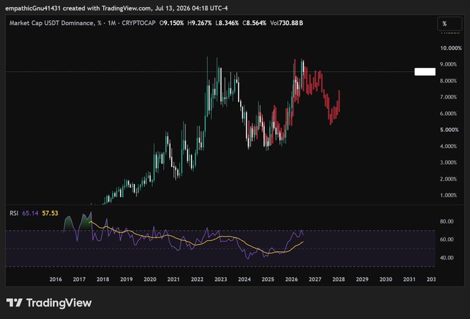Click the 2030 time axis label
The height and width of the screenshot is (319, 470).
coord(386,279)
